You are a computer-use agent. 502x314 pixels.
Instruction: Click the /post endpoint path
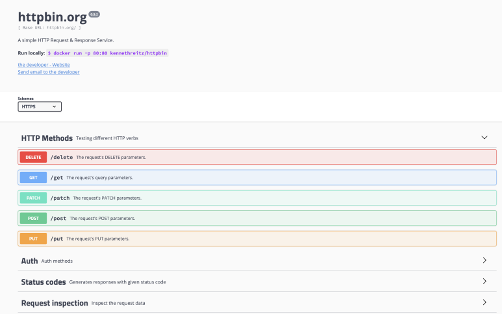pos(58,219)
